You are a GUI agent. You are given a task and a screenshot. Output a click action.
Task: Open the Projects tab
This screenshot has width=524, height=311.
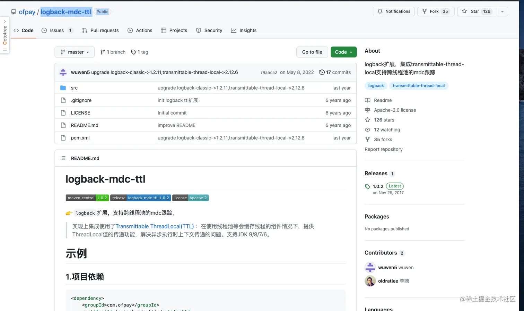(x=174, y=31)
